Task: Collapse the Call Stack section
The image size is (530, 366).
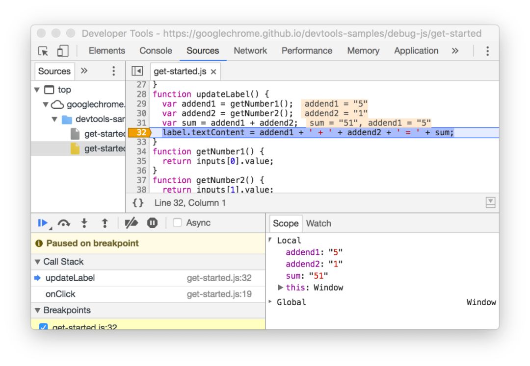Action: pyautogui.click(x=37, y=262)
